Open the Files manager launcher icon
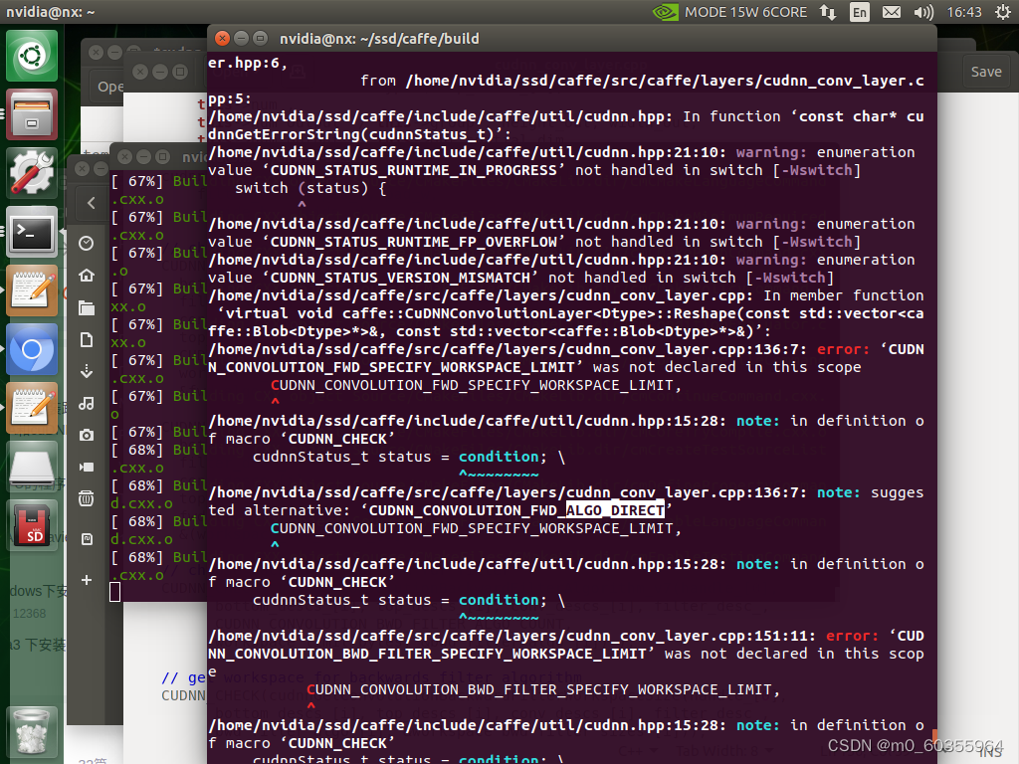Viewport: 1019px width, 764px height. (32, 114)
